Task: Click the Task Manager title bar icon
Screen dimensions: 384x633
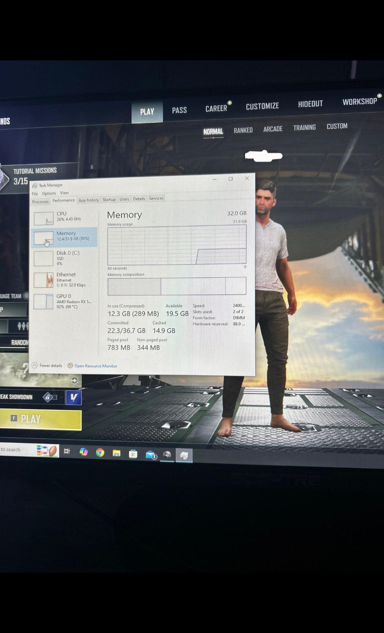Action: (35, 185)
